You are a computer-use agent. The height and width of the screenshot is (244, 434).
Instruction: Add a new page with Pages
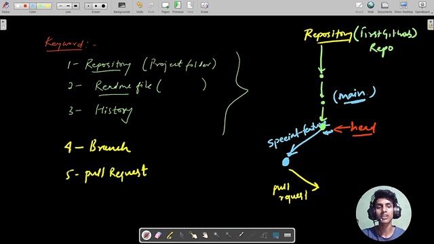point(165,7)
